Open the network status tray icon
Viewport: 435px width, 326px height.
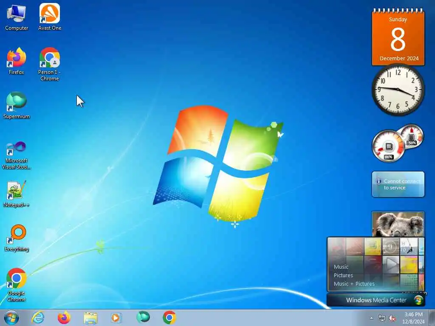click(382, 318)
